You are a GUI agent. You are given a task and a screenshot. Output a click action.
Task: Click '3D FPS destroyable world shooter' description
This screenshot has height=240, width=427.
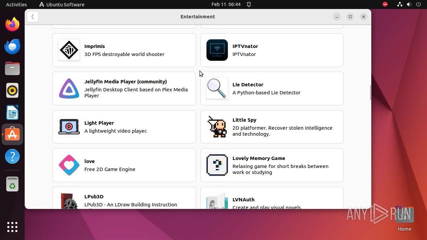point(124,54)
